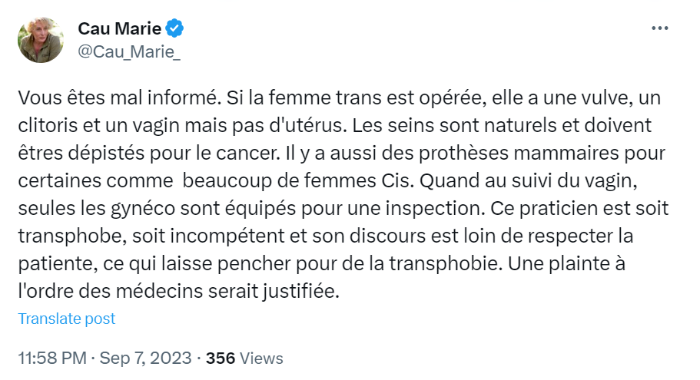Click the word Views after the count
The width and height of the screenshot is (700, 380).
[261, 359]
